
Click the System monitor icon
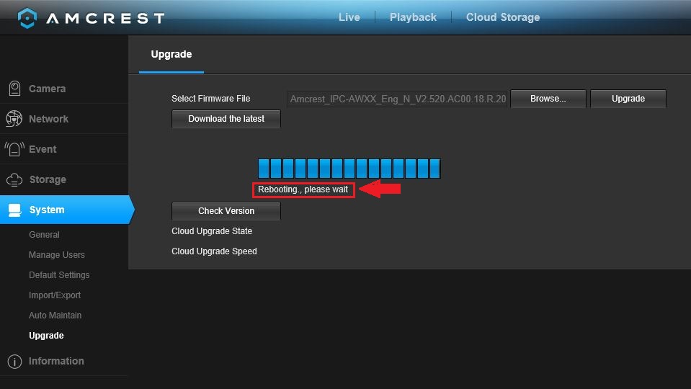[x=14, y=210]
